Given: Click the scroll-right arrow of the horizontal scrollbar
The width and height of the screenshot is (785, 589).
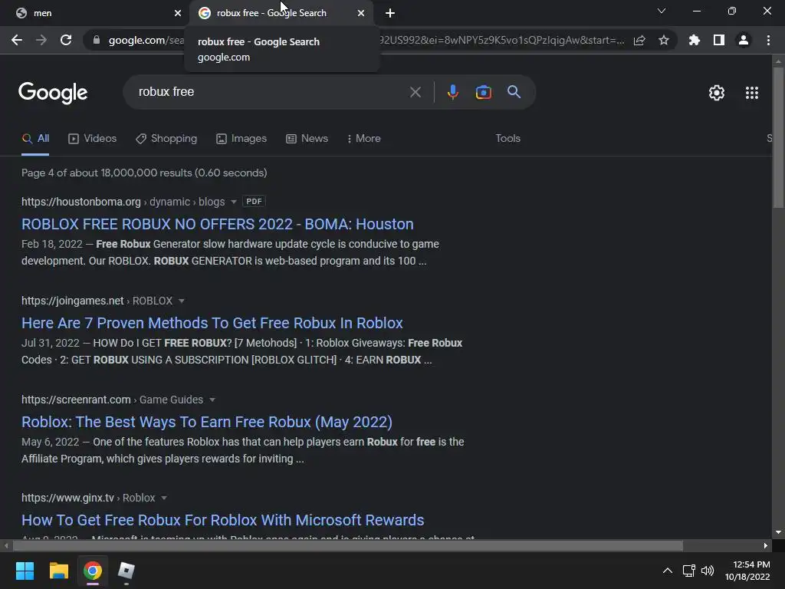Looking at the screenshot, I should tap(766, 545).
